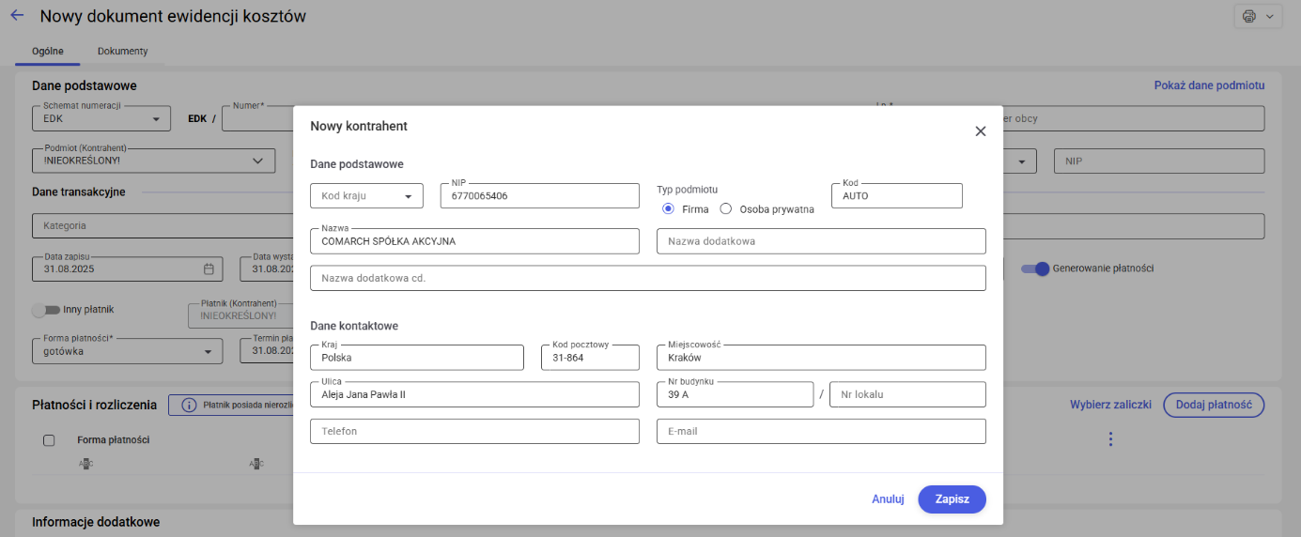
Task: Click the Anuluj button
Action: pyautogui.click(x=888, y=499)
